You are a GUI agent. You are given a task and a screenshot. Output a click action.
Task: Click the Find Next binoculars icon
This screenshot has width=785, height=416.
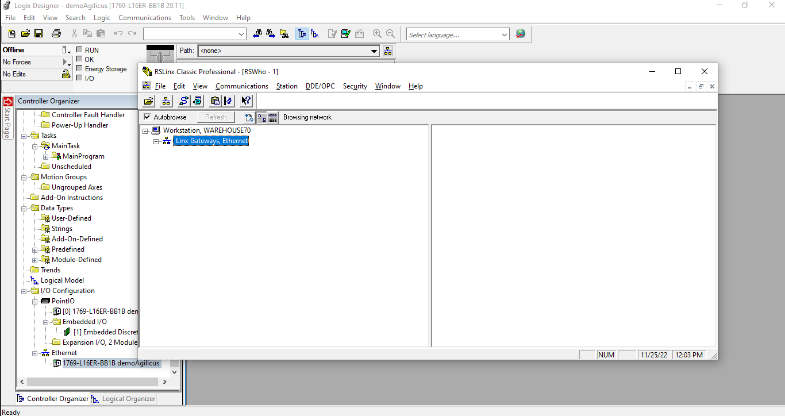271,34
